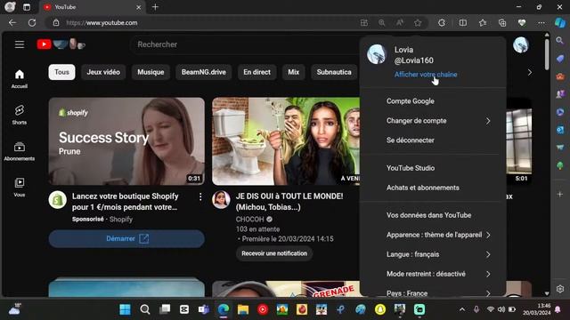Click Recevoir une notification button
The width and height of the screenshot is (570, 320).
274,253
